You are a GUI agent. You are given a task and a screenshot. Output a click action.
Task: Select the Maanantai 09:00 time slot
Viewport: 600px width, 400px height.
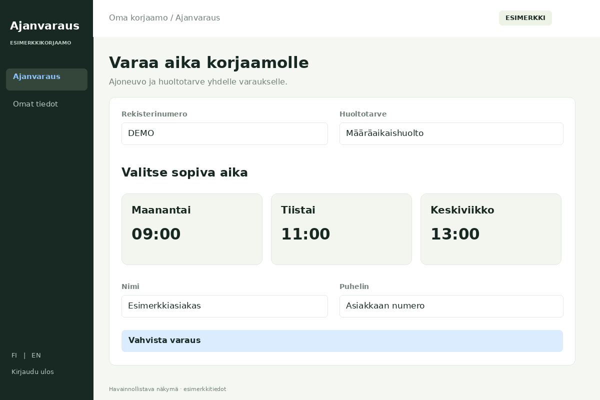point(192,229)
